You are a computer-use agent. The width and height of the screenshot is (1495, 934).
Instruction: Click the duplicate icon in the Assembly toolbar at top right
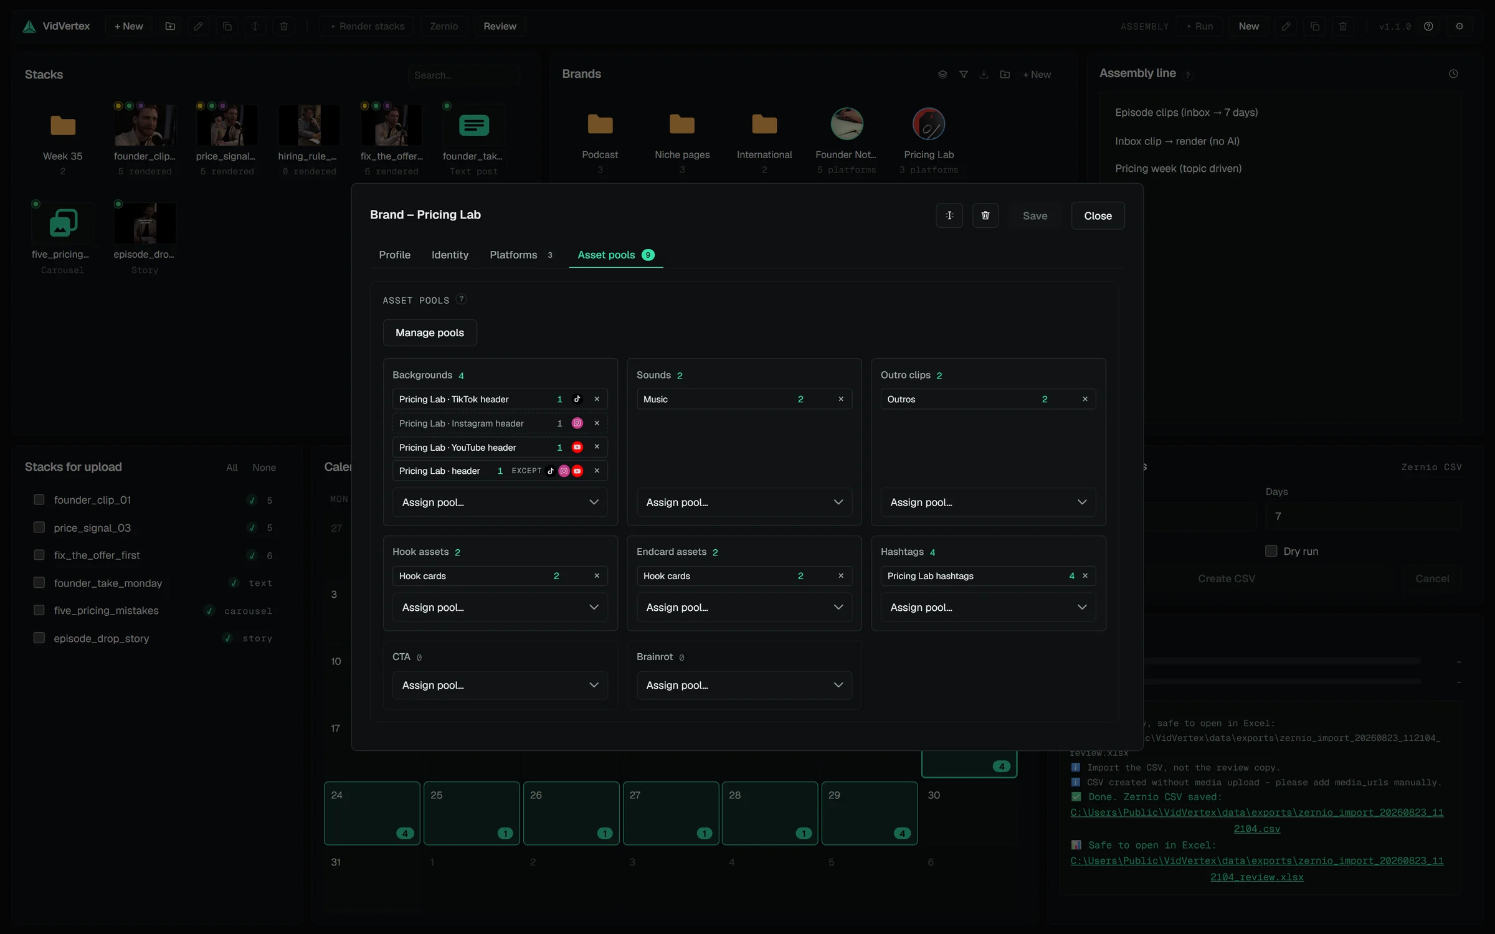tap(1314, 26)
